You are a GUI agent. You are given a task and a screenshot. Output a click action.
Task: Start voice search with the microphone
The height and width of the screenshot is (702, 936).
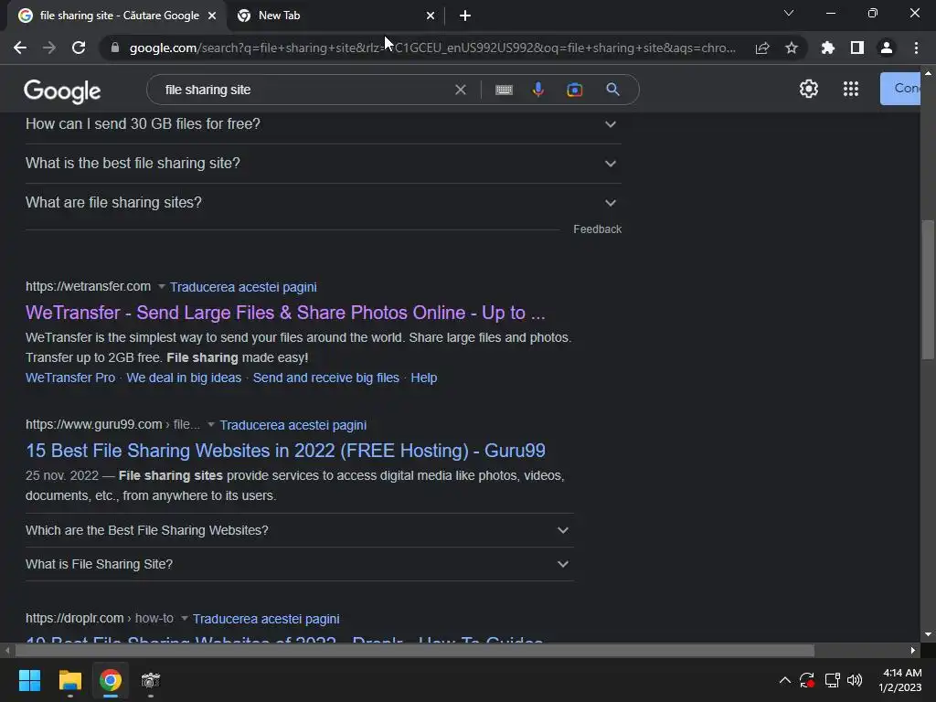pyautogui.click(x=537, y=90)
